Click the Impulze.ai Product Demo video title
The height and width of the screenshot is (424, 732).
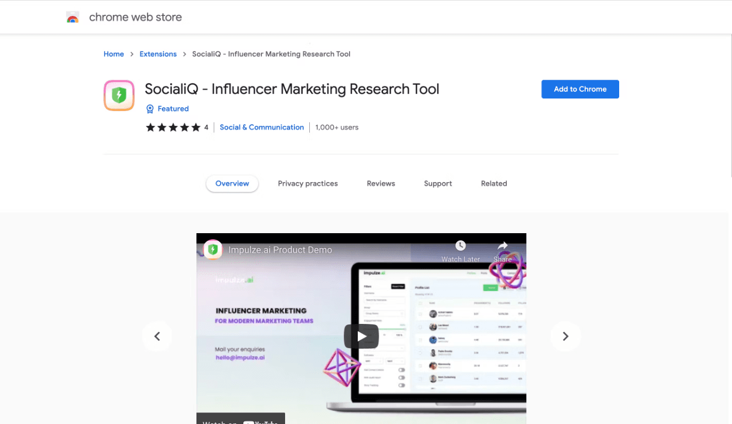(280, 250)
